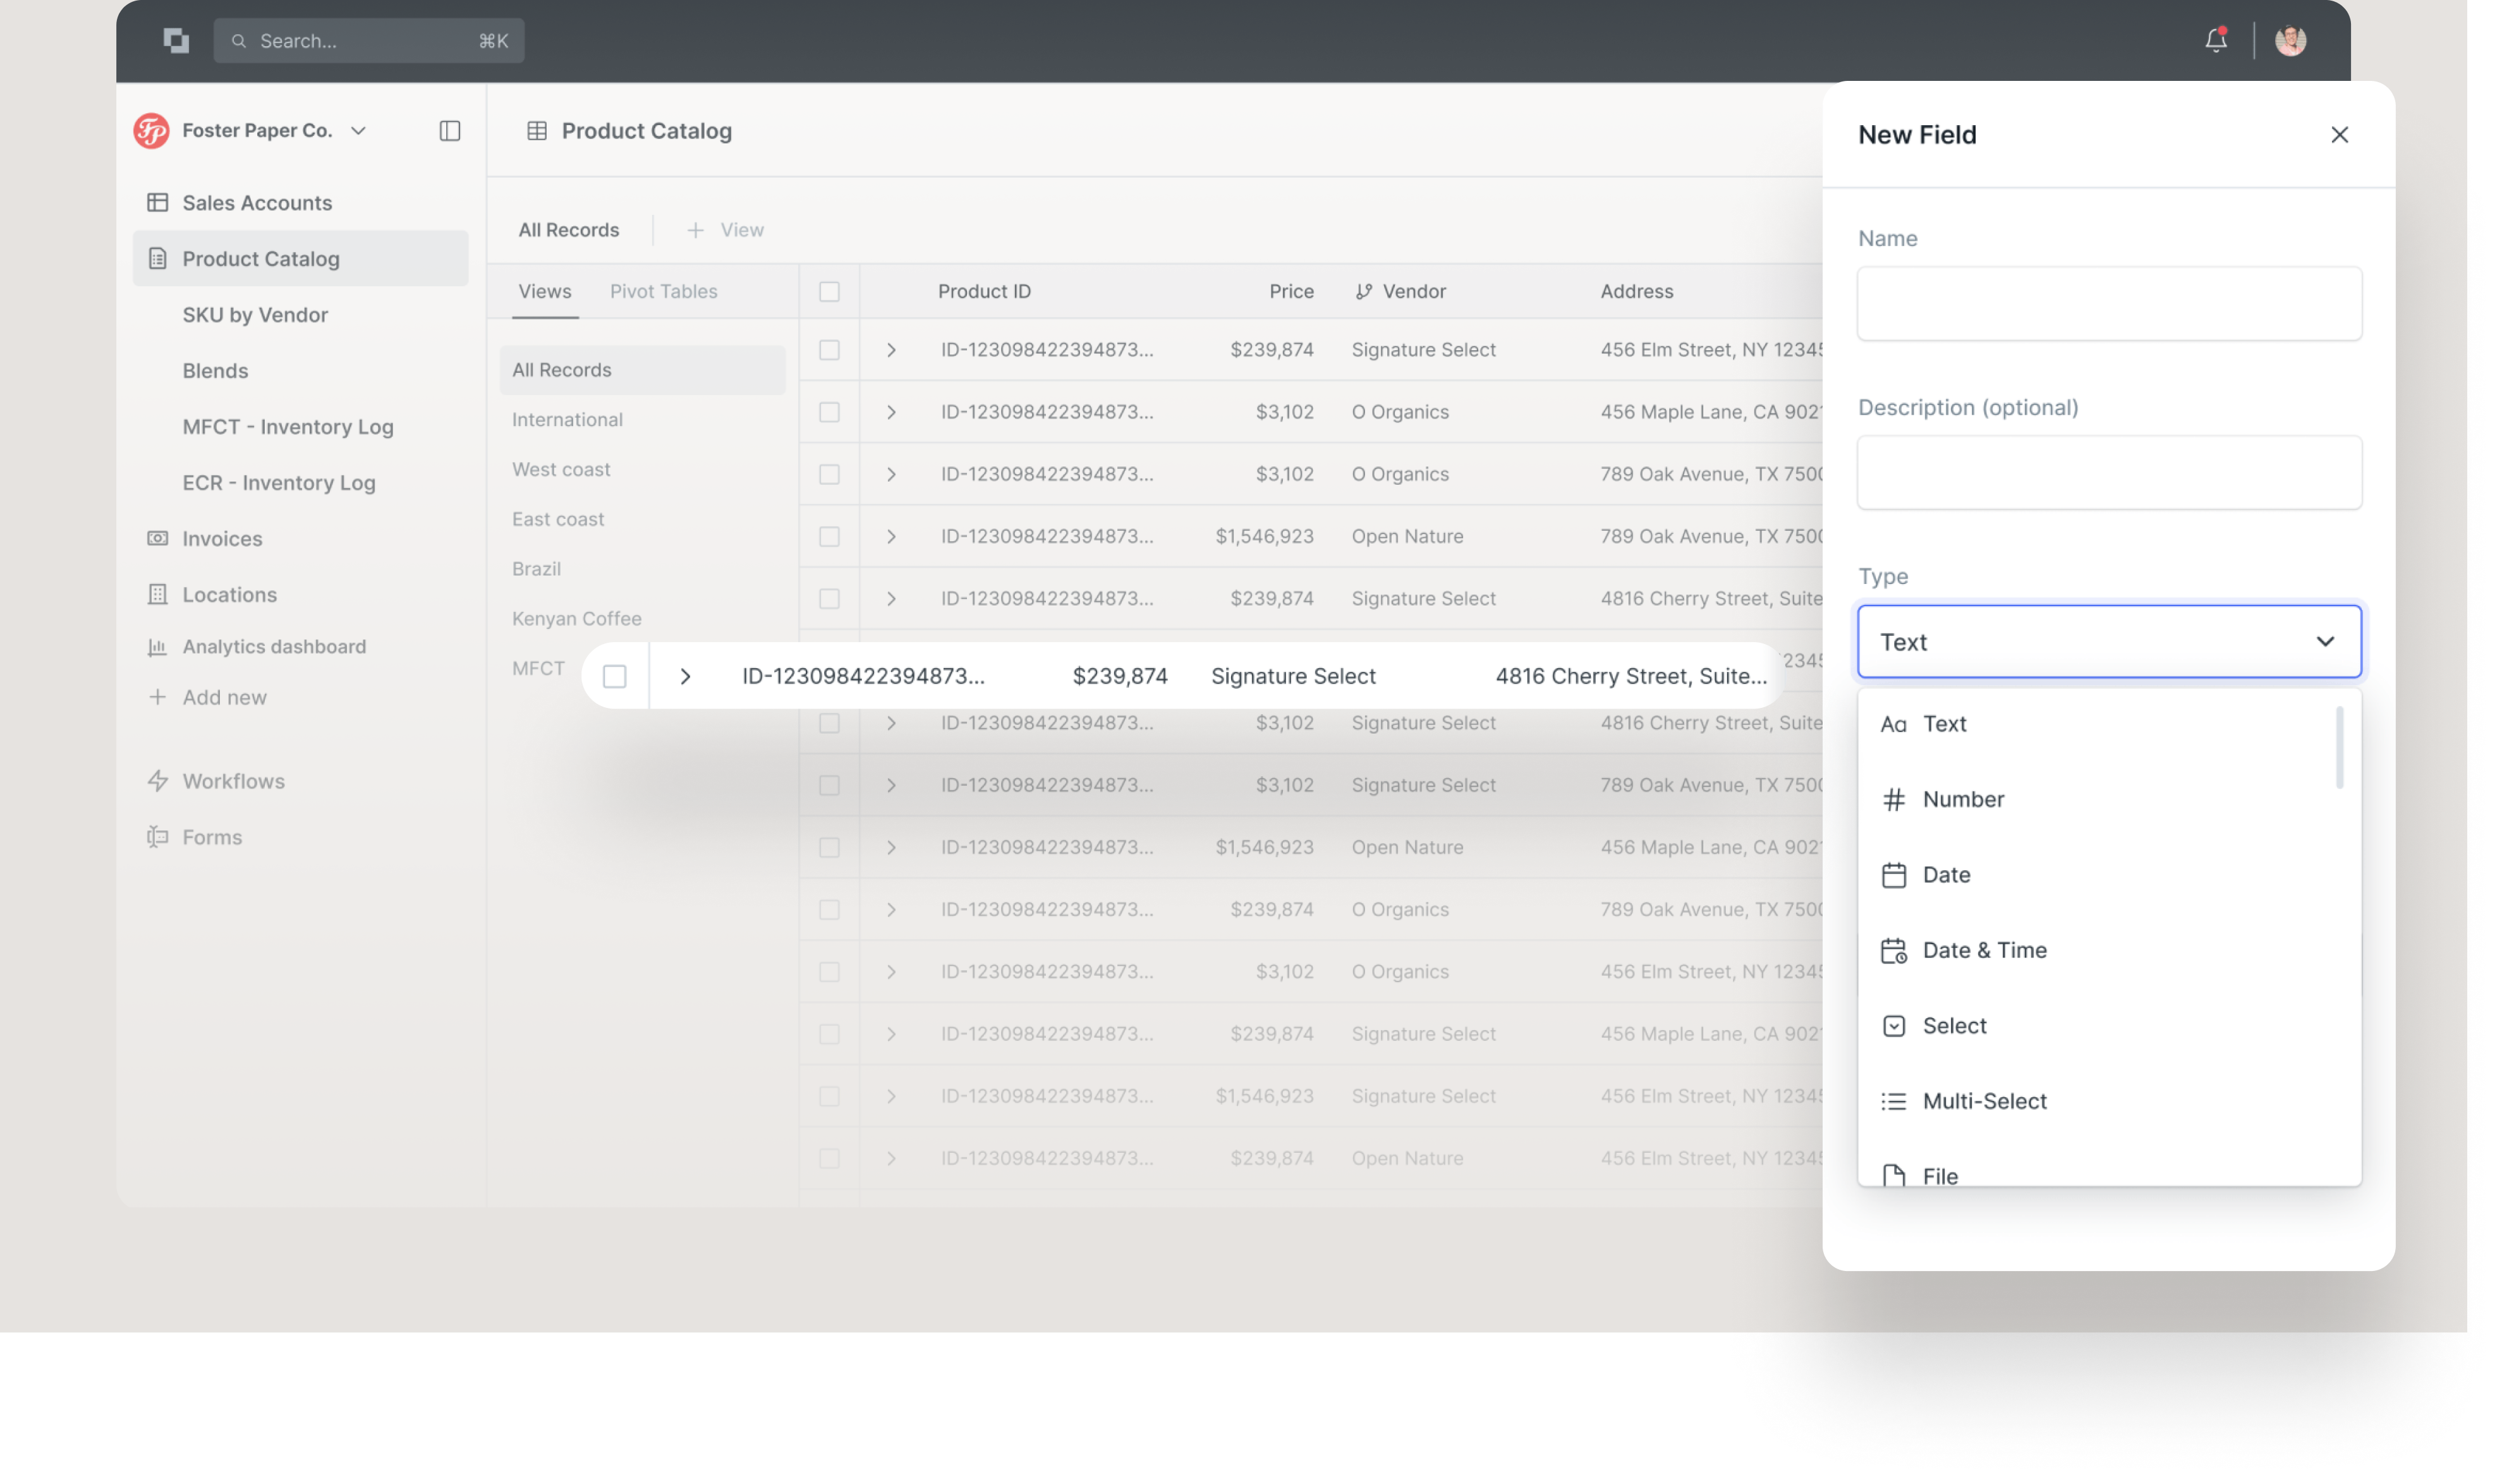This screenshot has height=1484, width=2502.
Task: Toggle the sidebar collapse icon
Action: coord(450,131)
